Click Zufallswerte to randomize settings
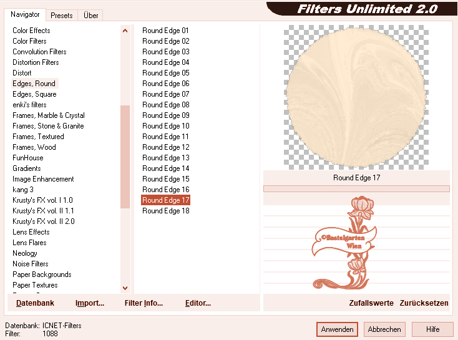The image size is (458, 340). [x=371, y=303]
